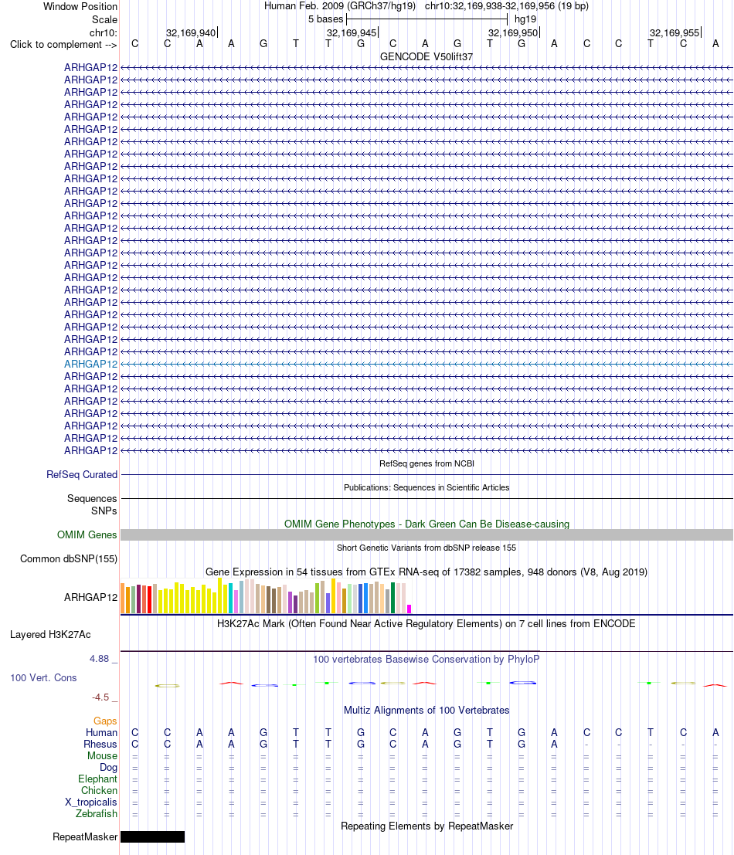734x855 pixels.
Task: Open the 100 Vert. Cons track label
Action: click(x=43, y=678)
